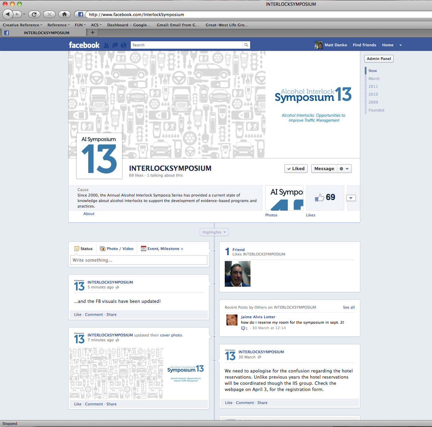Screen dimensions: 432x427
Task: Click the About link
Action: tap(89, 214)
